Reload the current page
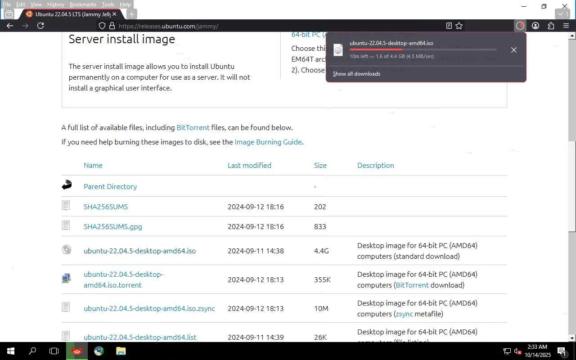Image resolution: width=576 pixels, height=360 pixels. point(40,26)
